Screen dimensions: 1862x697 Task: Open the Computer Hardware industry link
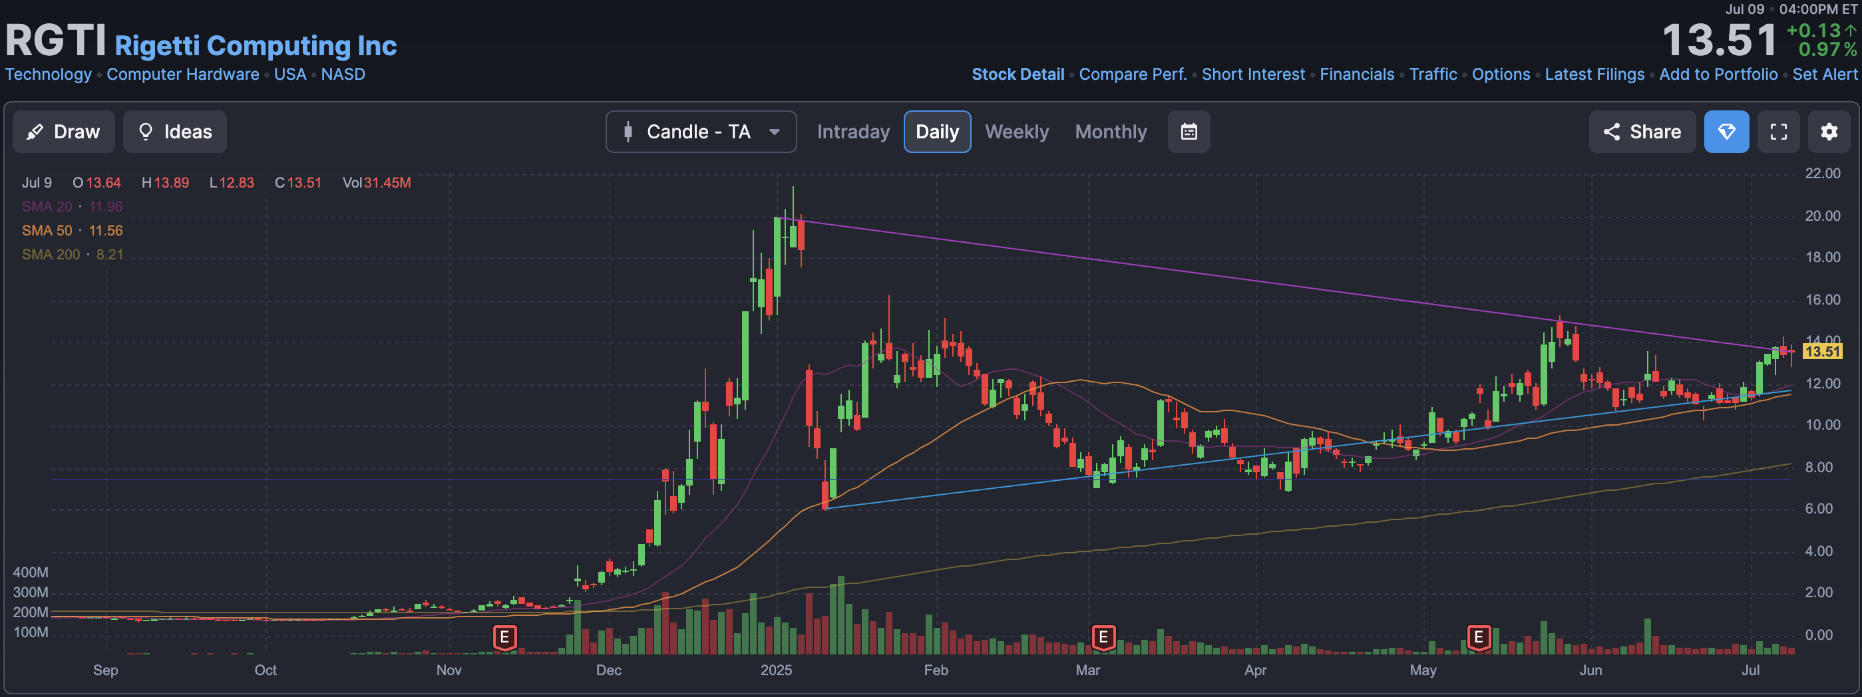click(x=183, y=74)
